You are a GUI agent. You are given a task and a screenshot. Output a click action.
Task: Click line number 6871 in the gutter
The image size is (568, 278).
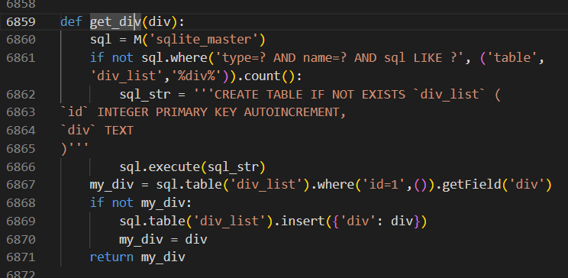(x=21, y=257)
